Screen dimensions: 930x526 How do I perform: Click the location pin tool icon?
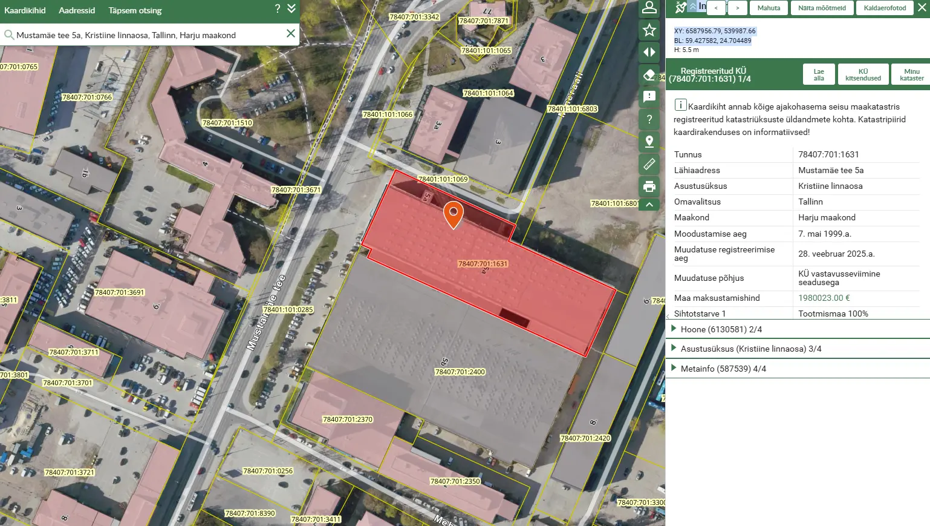pos(649,142)
